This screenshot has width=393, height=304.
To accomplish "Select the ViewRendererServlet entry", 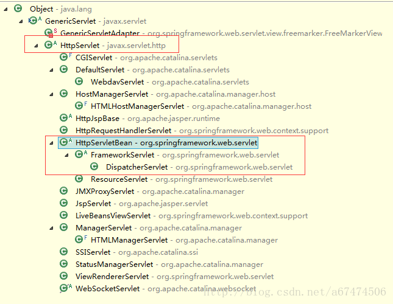I will pos(175,276).
